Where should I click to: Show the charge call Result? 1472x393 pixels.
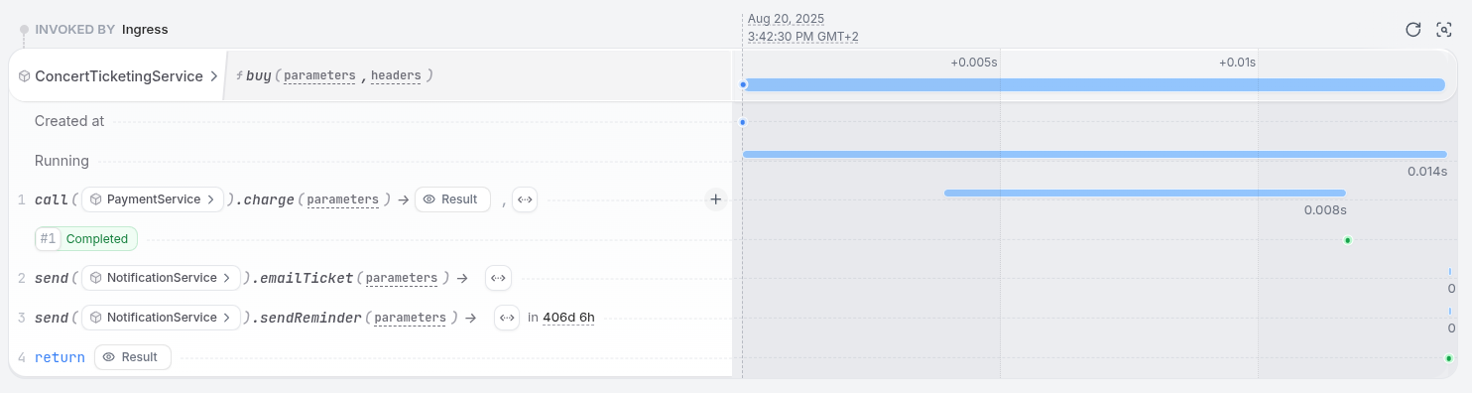[x=452, y=199]
